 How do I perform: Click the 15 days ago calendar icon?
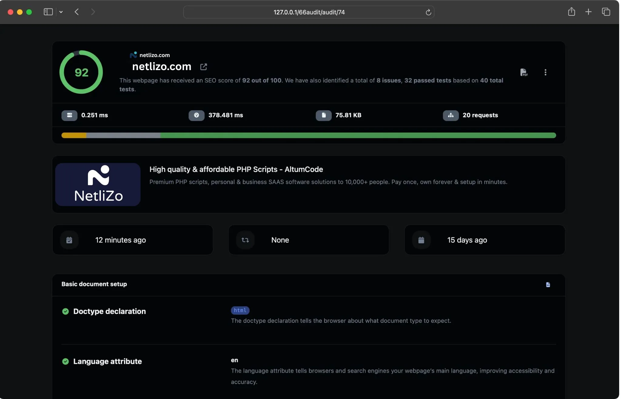click(421, 240)
